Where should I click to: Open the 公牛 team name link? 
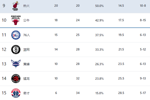coord(26,20)
